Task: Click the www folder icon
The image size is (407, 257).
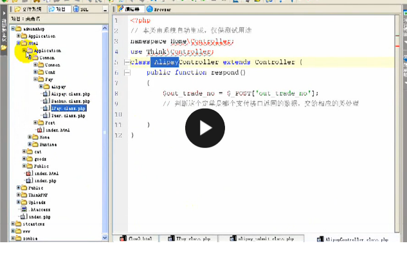Action: tap(18, 231)
